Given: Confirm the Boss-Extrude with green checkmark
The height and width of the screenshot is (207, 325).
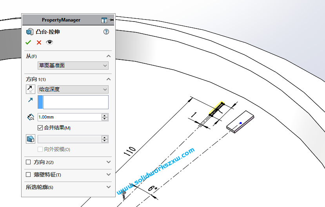Looking at the screenshot, I should point(28,42).
